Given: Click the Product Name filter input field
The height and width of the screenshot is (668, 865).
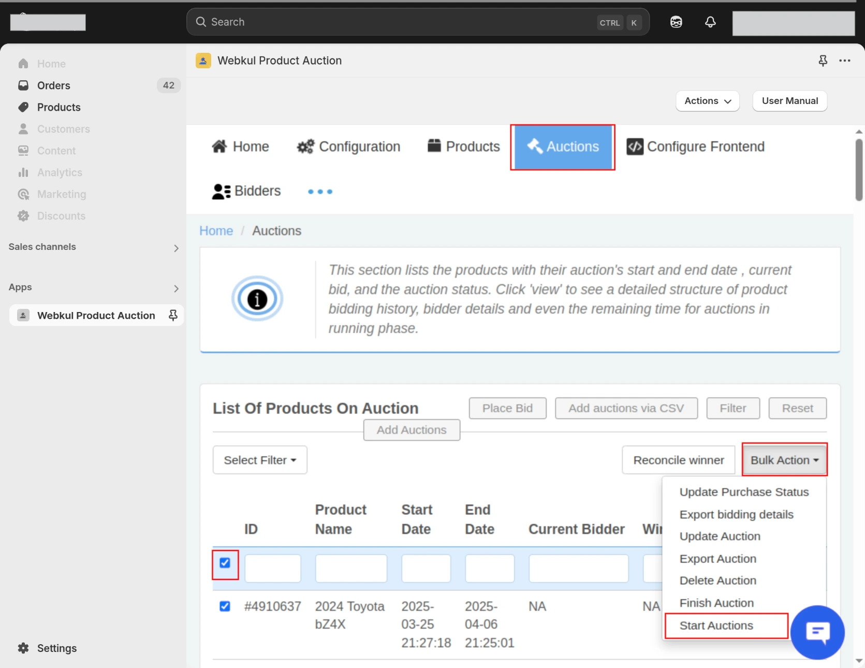Looking at the screenshot, I should tap(351, 568).
